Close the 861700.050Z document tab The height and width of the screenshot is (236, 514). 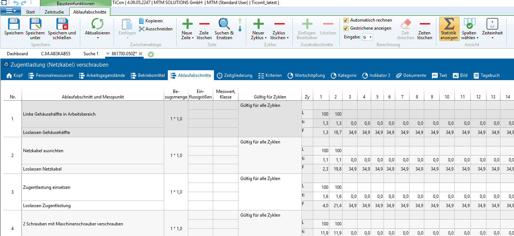140,54
